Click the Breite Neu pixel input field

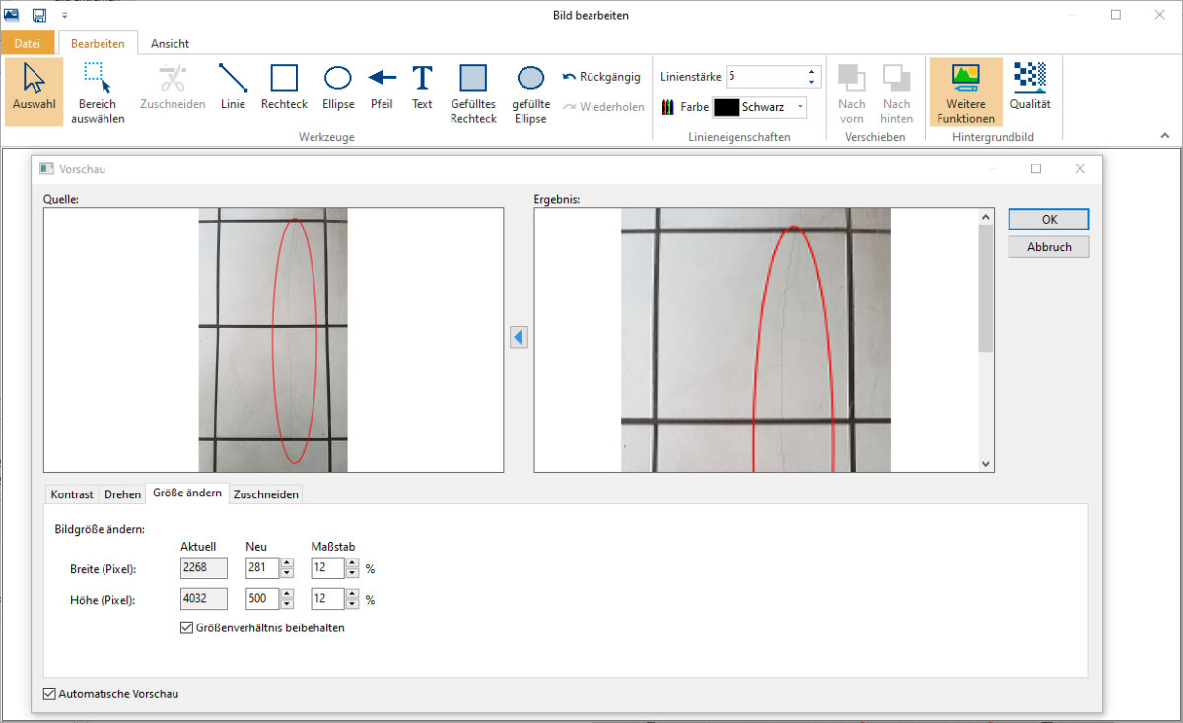pos(262,568)
